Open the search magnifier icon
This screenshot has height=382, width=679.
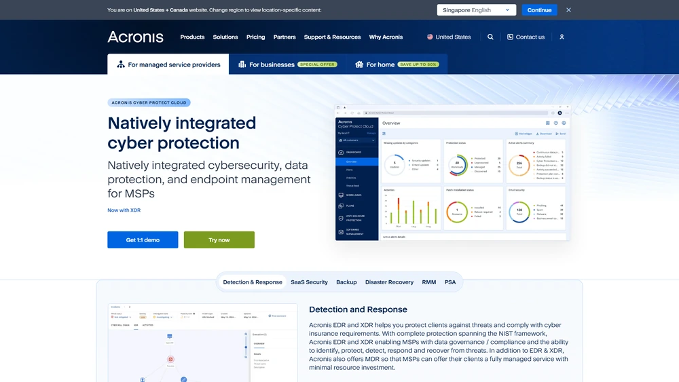(490, 37)
